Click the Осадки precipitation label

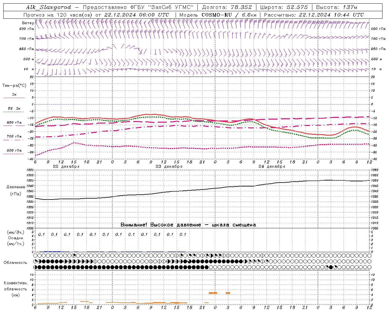click(15, 238)
